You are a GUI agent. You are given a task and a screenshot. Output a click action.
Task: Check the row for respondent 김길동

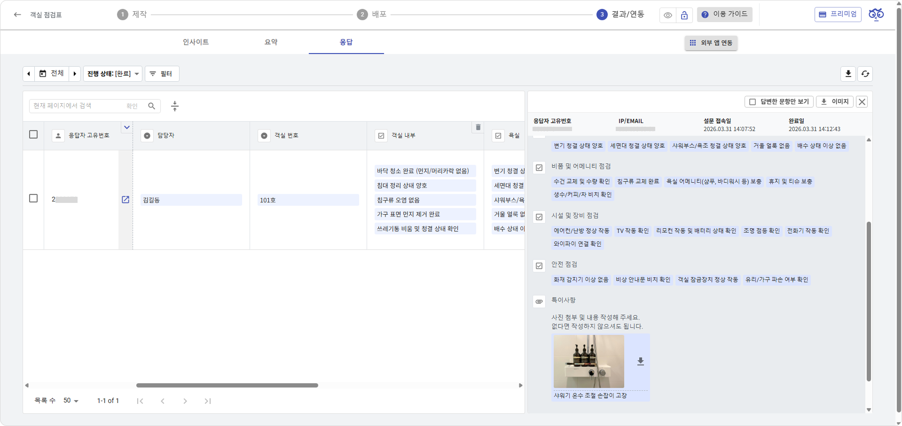(33, 198)
